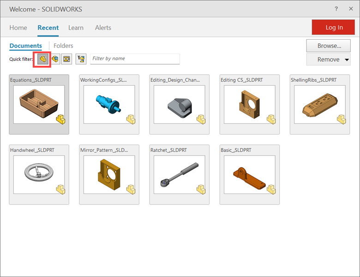
Task: Open the help question mark icon
Action: 336,9
